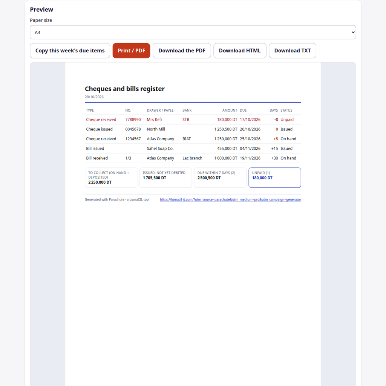This screenshot has width=386, height=386.
Task: Open the Paper size A4 dropdown
Action: pos(193,32)
